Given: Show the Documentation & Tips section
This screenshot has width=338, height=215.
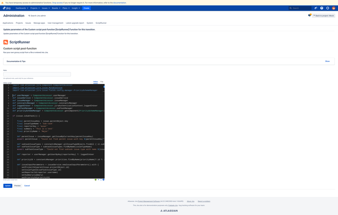Looking at the screenshot, I should click(x=327, y=61).
